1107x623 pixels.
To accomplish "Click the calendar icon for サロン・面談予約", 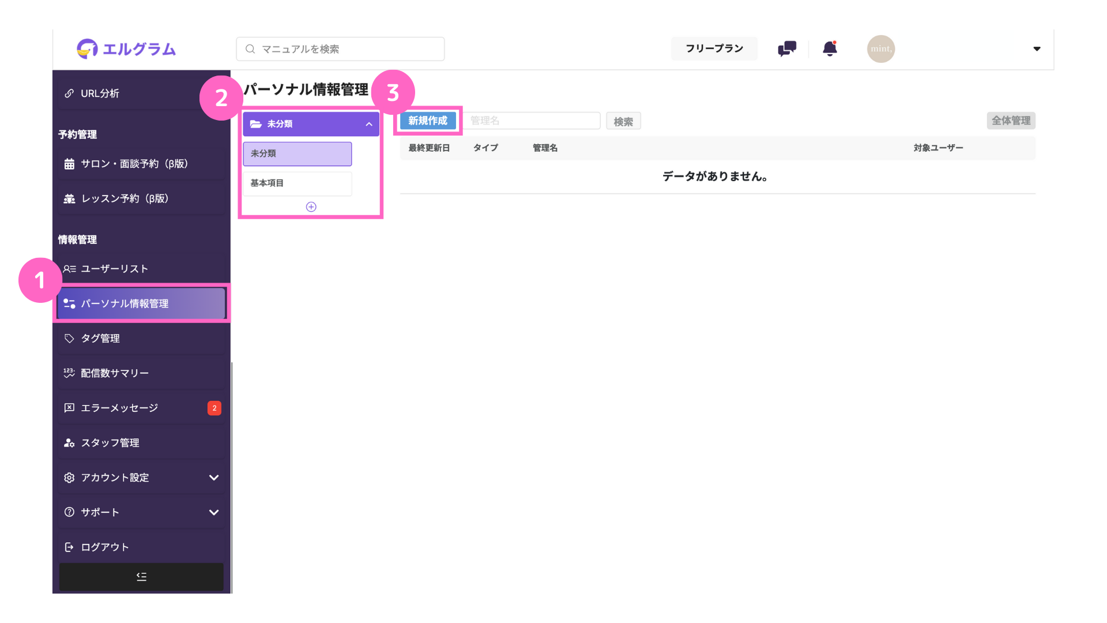I will pyautogui.click(x=69, y=164).
